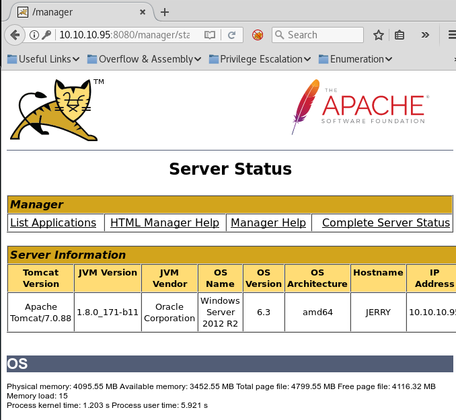Open the bookmarks library list icon
456x420 pixels.
click(400, 35)
